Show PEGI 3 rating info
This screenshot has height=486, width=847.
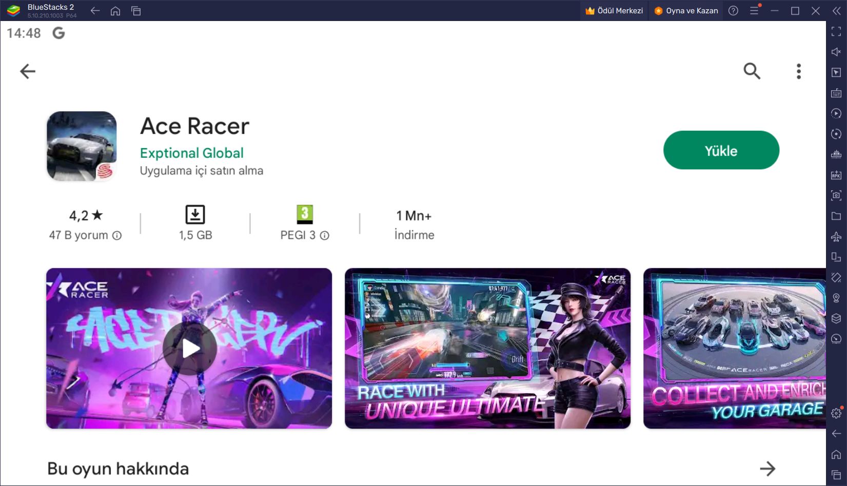[x=325, y=235]
